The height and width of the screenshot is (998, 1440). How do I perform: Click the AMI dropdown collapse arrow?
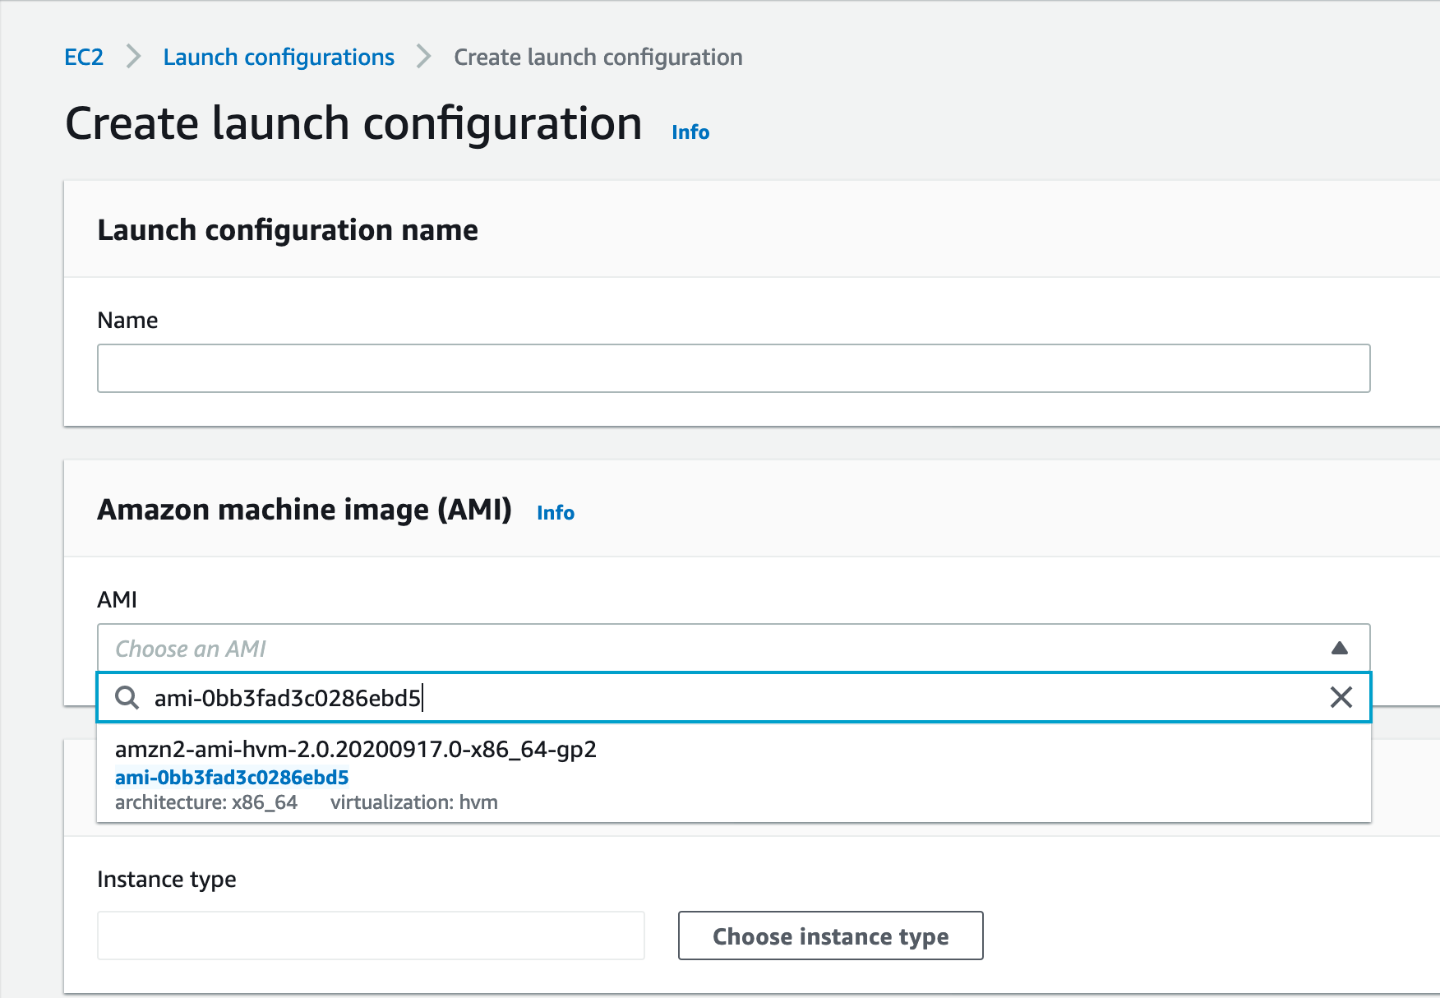[x=1339, y=649]
